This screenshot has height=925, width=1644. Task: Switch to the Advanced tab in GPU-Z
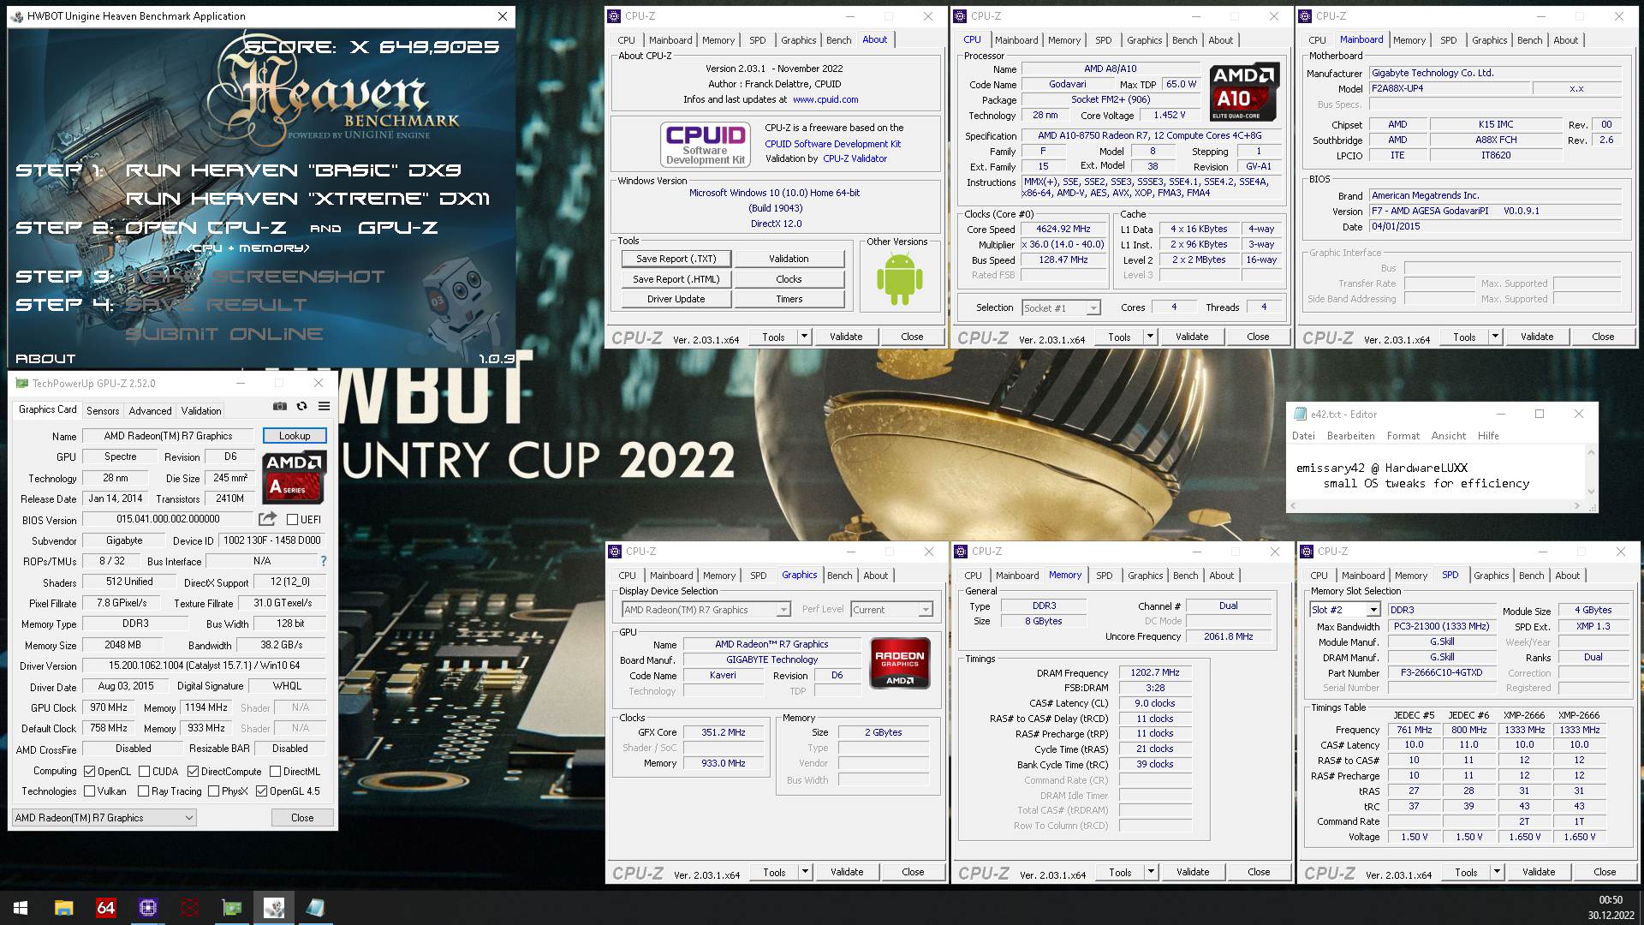[x=150, y=411]
